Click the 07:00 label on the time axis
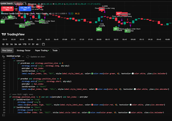The width and height of the screenshot is (172, 121). 65,40
